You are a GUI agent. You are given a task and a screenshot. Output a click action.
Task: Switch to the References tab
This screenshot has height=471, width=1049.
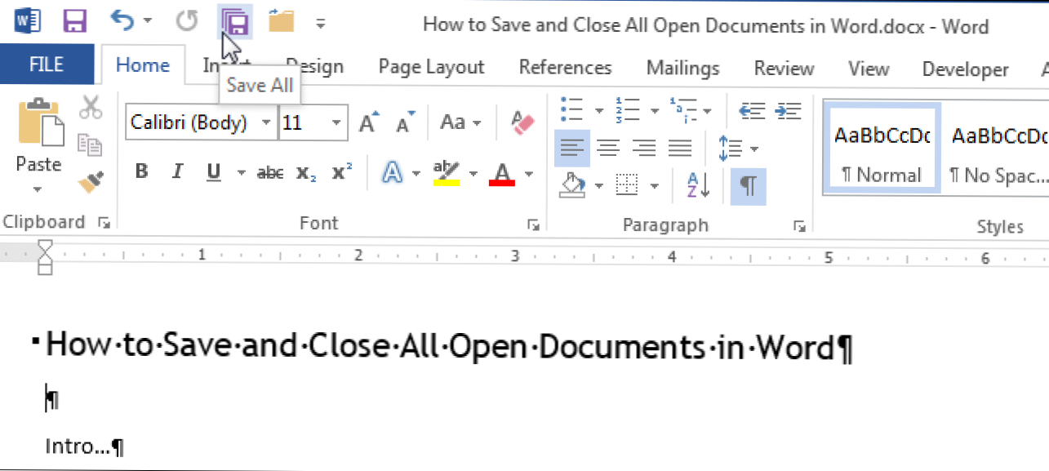[565, 67]
